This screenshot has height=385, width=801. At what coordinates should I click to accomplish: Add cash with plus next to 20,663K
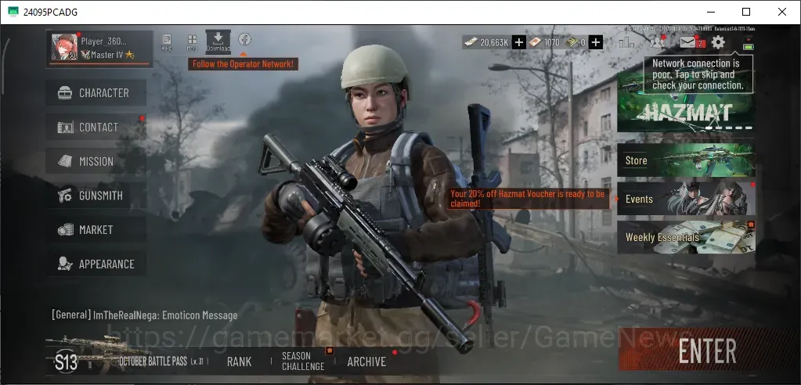518,42
